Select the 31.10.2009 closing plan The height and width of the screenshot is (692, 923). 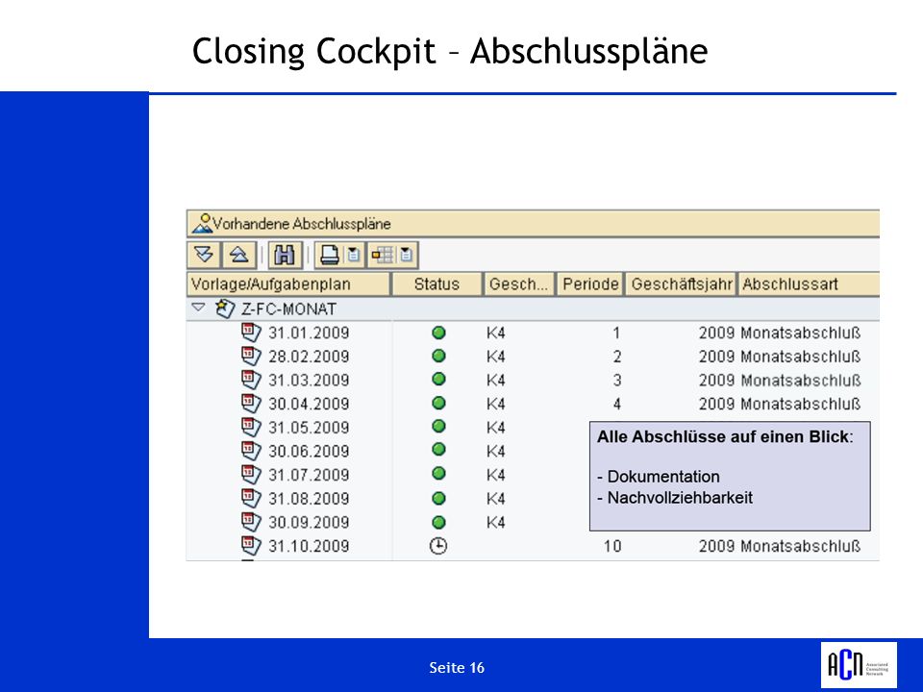[309, 546]
